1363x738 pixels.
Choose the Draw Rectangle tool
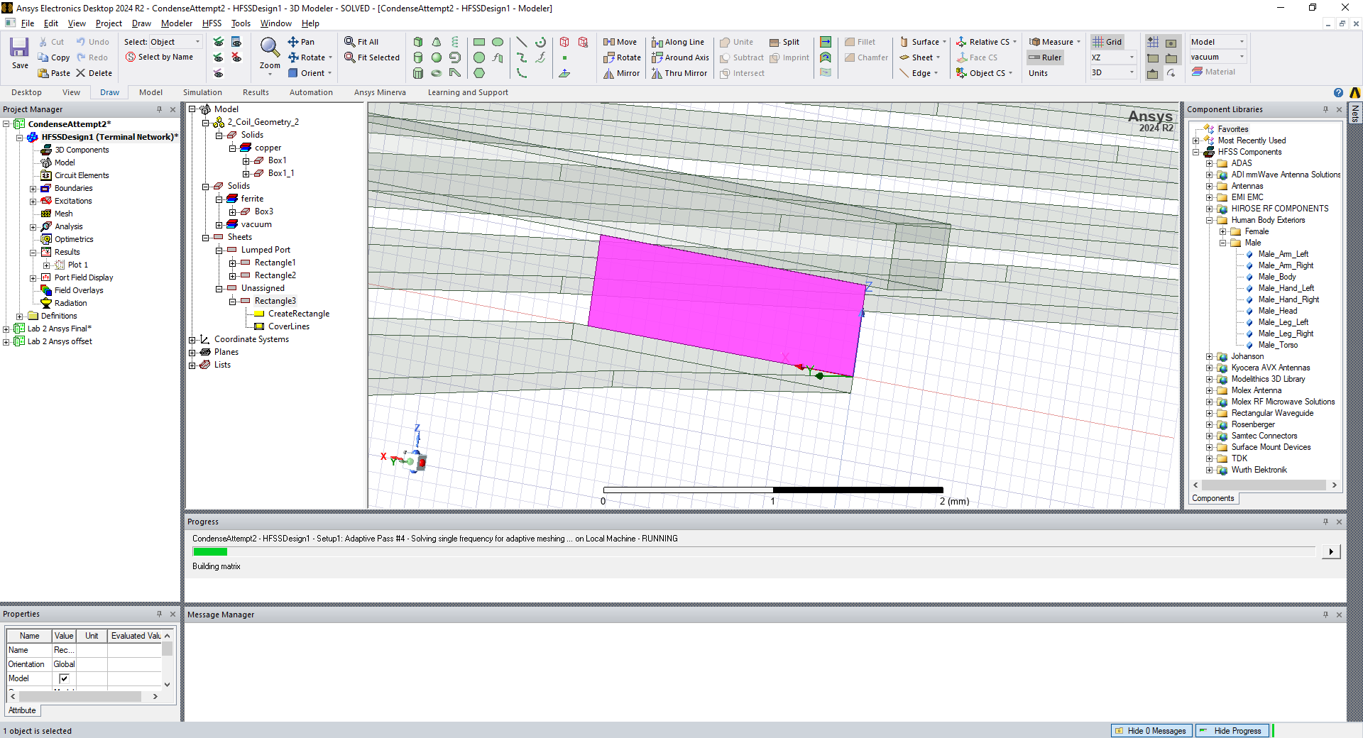point(479,42)
